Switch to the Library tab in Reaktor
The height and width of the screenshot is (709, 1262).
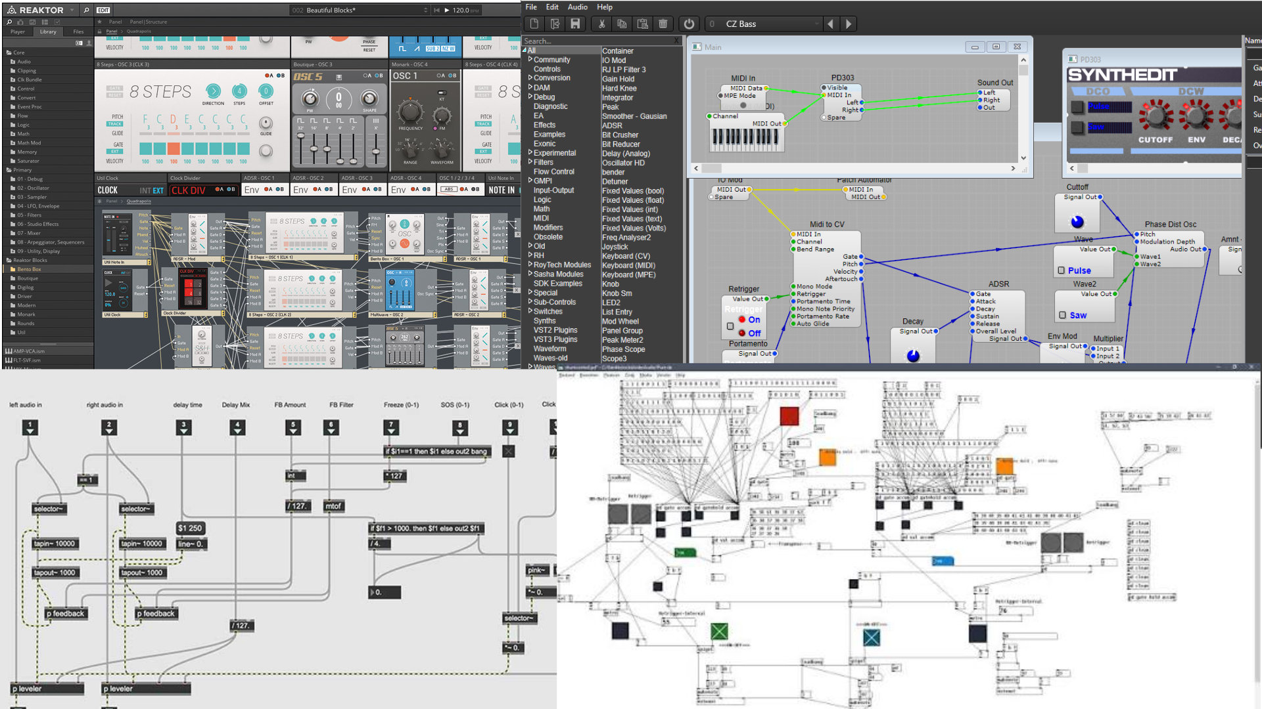point(48,32)
